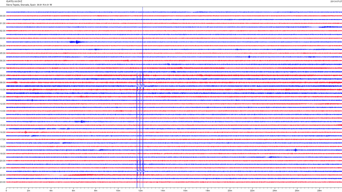Click the 22:30 time label
Viewport: 342px width, 192px height.
(x=3, y=175)
